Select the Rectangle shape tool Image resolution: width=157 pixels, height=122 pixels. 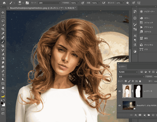3,84
